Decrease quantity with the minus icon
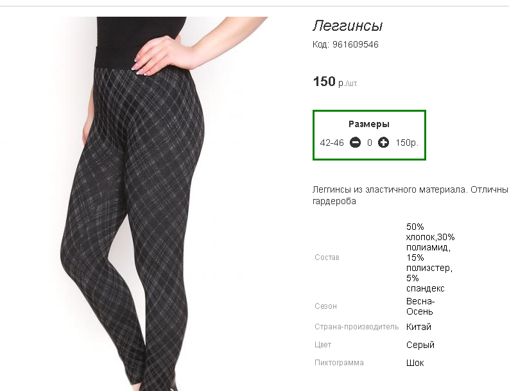The width and height of the screenshot is (509, 391). [x=355, y=143]
